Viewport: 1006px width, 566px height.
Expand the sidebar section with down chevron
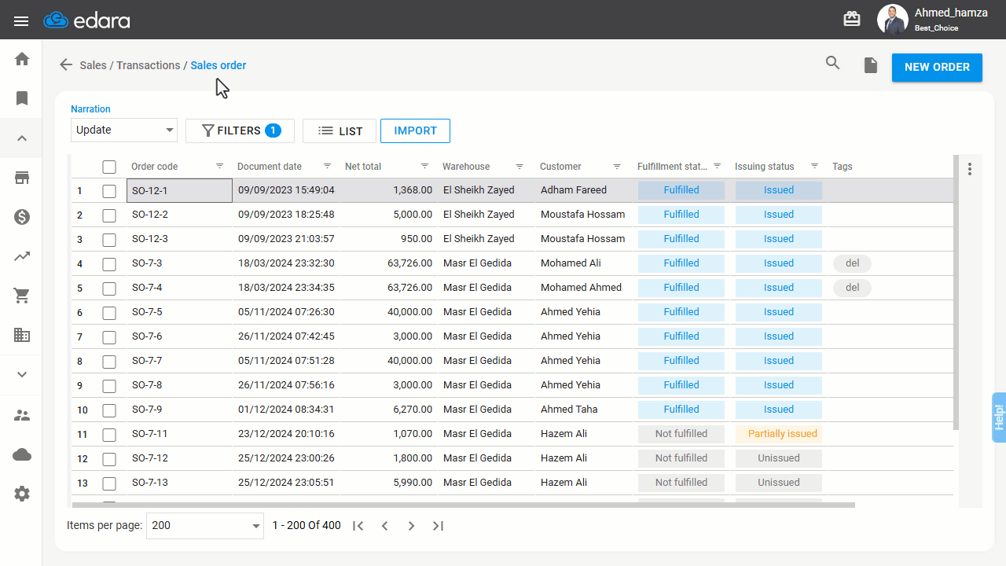[22, 374]
